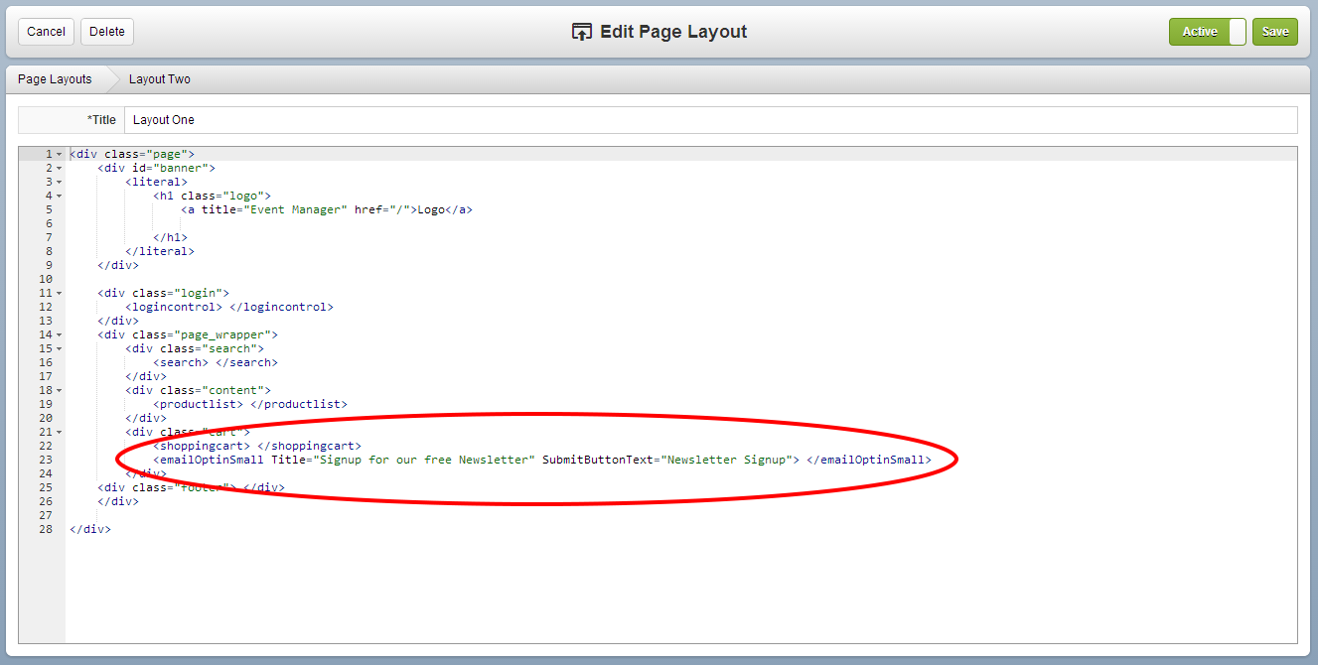Go back to Page Layouts breadcrumb
Viewport: 1318px width, 665px height.
coord(55,79)
